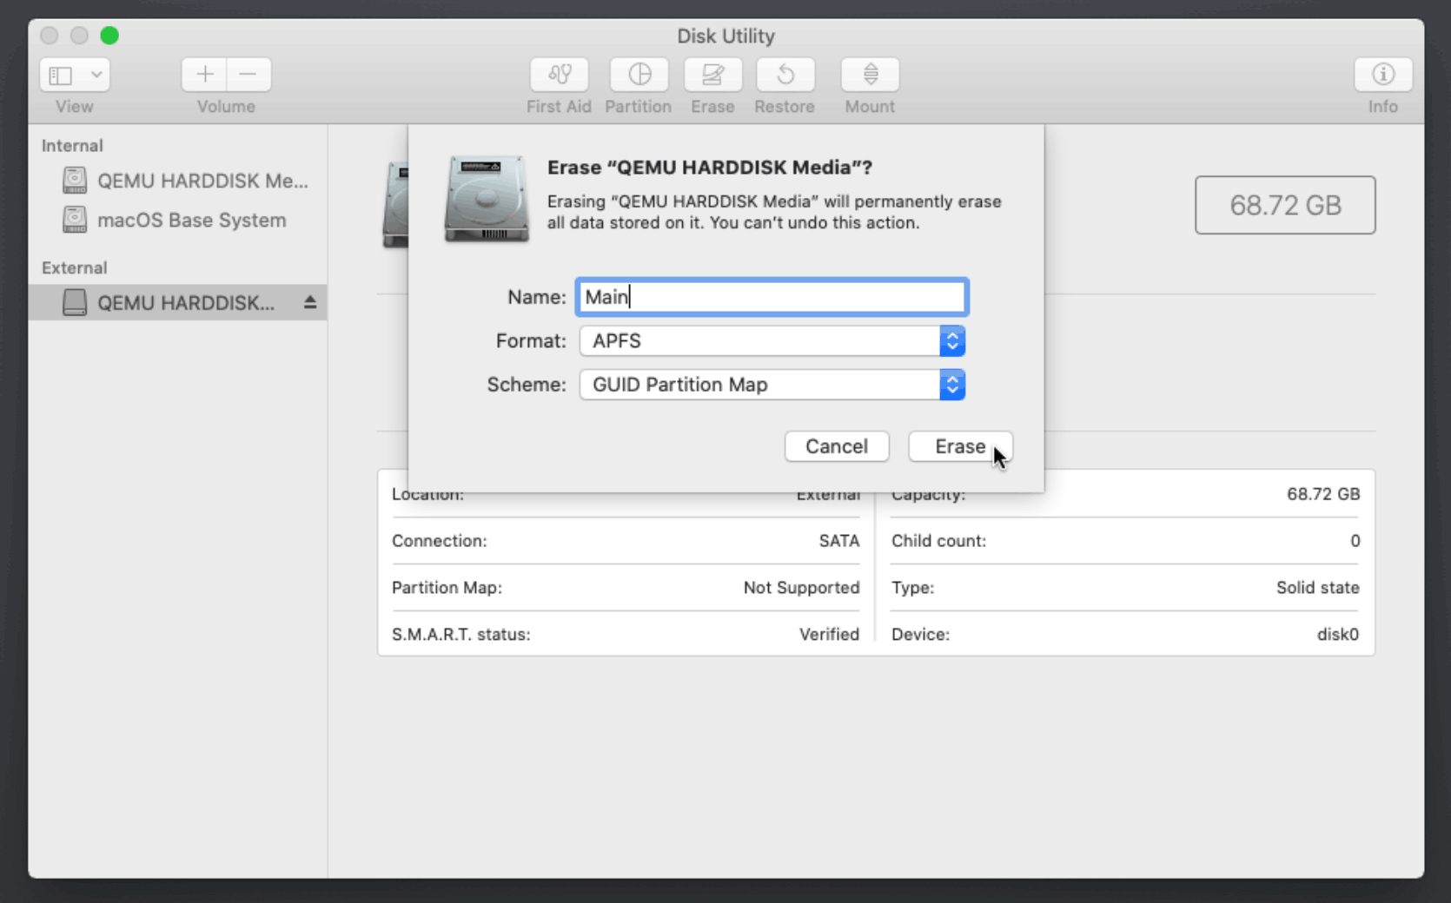
Task: Click the Format dropdown blue arrows
Action: point(952,341)
